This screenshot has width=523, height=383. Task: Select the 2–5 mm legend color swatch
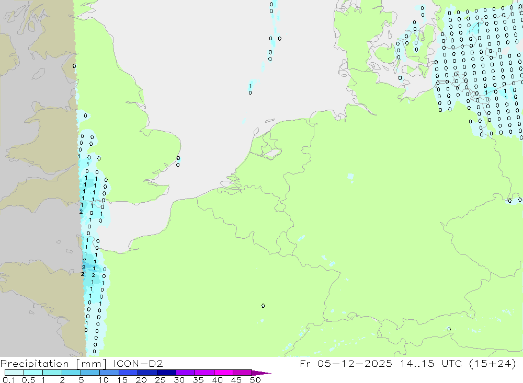[71, 373]
